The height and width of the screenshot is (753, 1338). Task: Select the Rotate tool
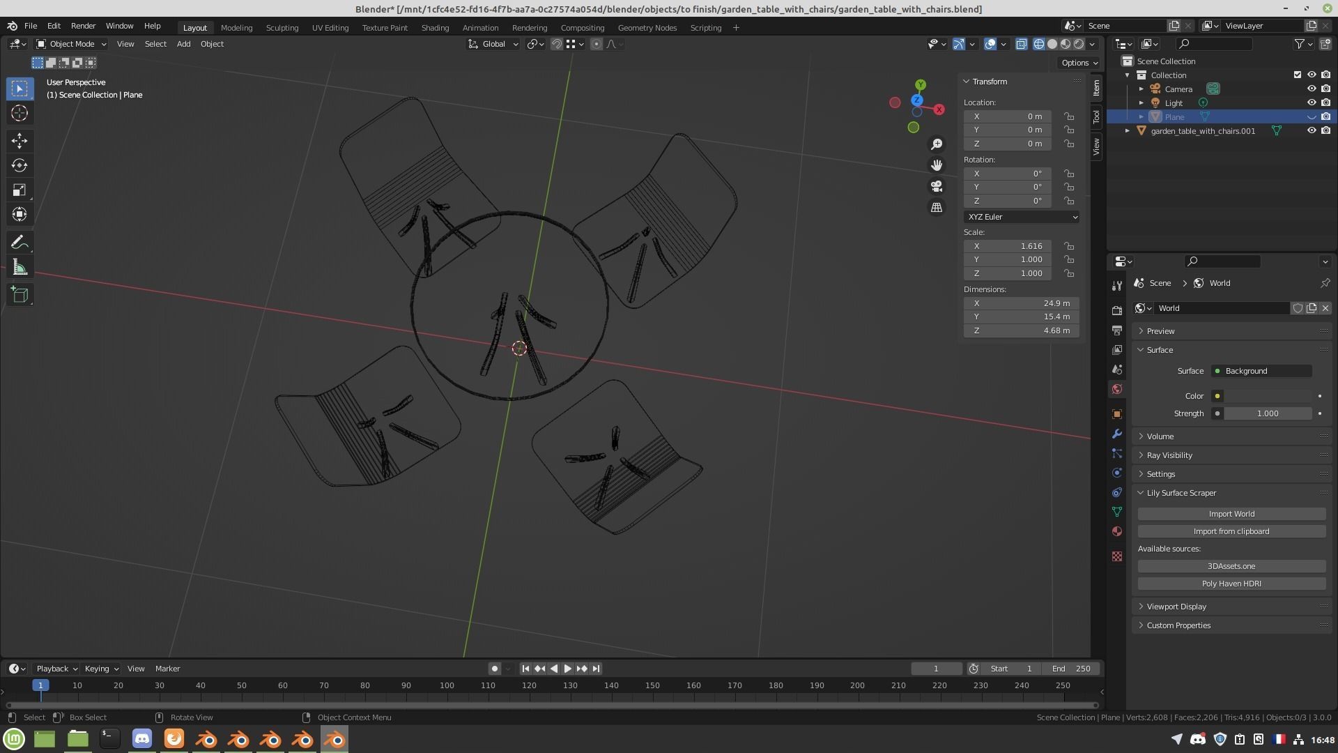point(20,165)
